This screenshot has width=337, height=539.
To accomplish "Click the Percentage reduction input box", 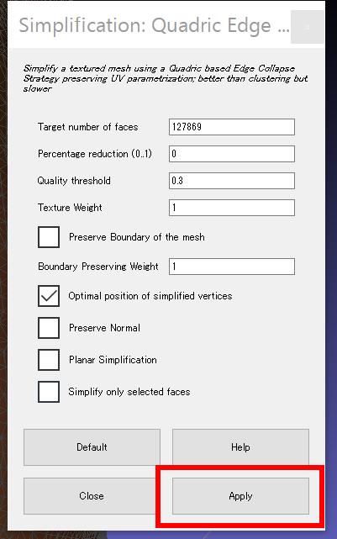I will click(x=232, y=154).
